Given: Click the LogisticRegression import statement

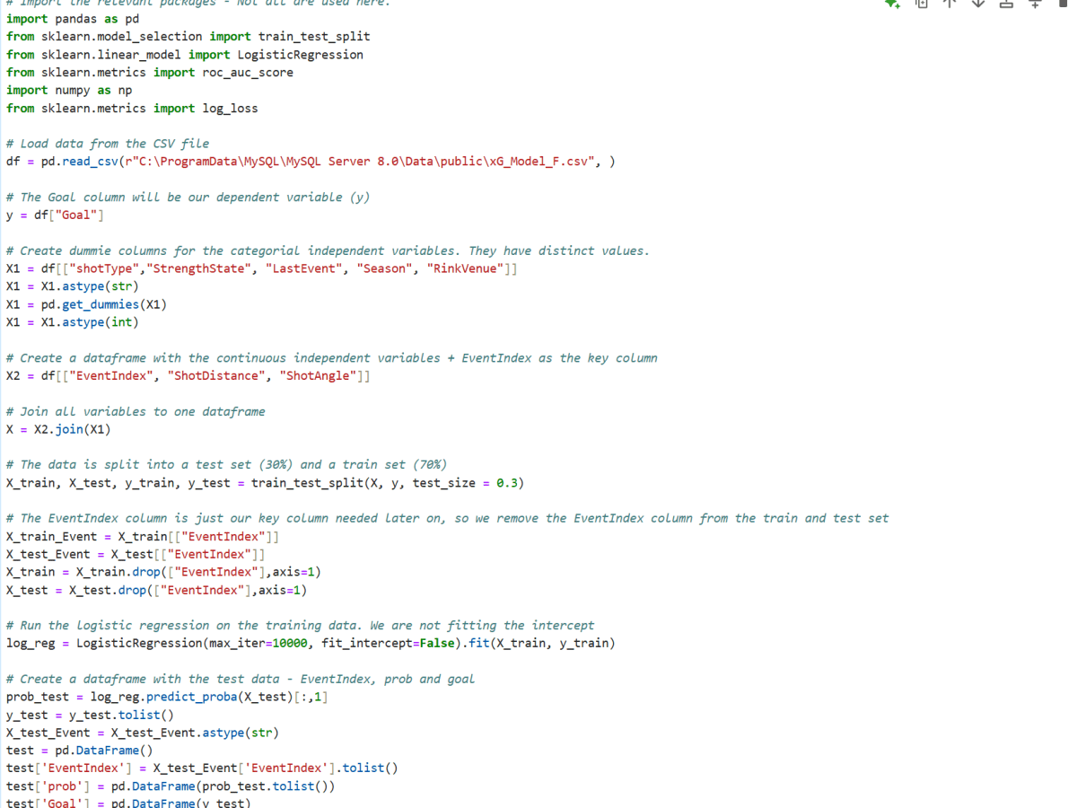Looking at the screenshot, I should click(179, 54).
